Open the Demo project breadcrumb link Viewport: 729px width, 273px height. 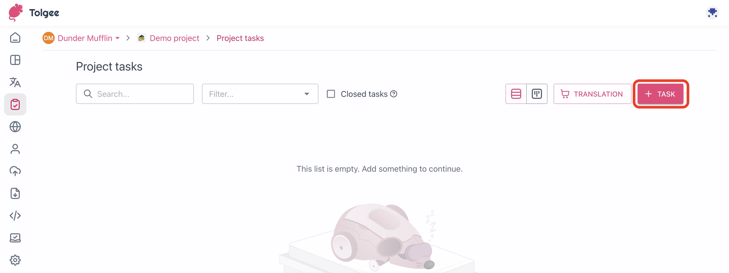coord(174,38)
